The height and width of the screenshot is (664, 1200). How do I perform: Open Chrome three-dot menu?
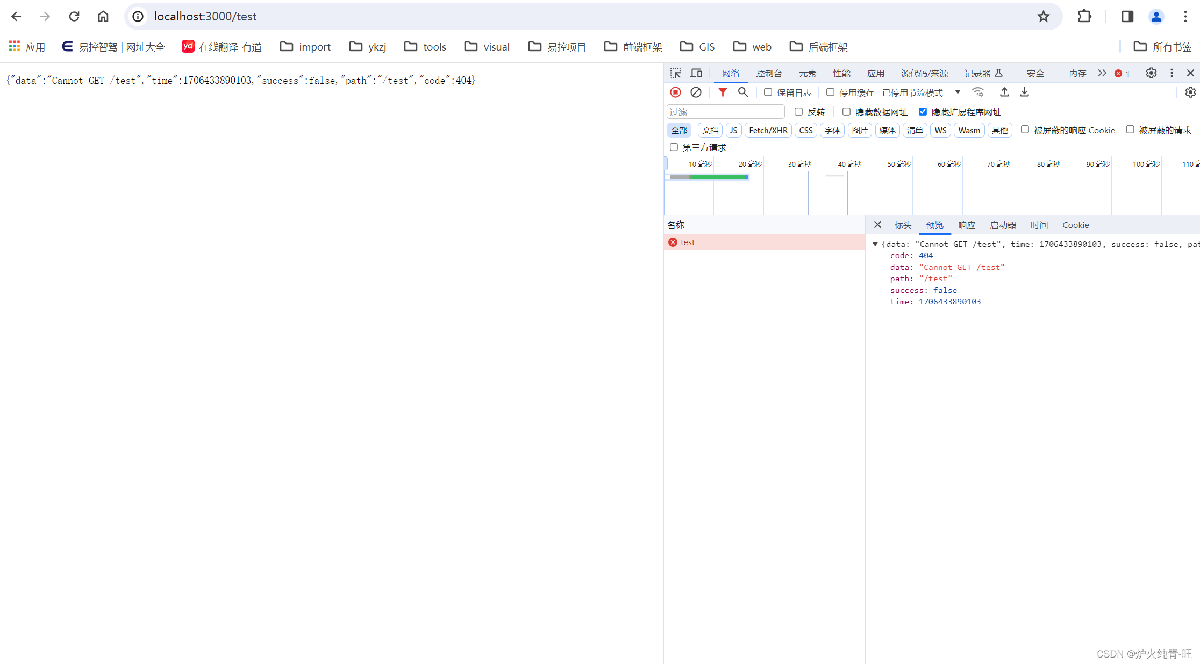tap(1185, 17)
